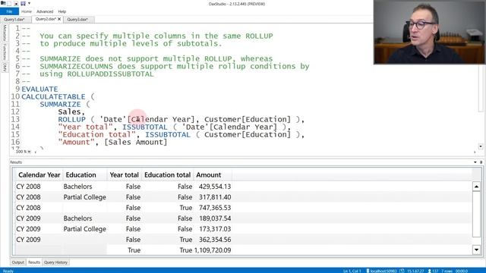The image size is (486, 273).
Task: Switch to the Query History tab
Action: (55, 262)
